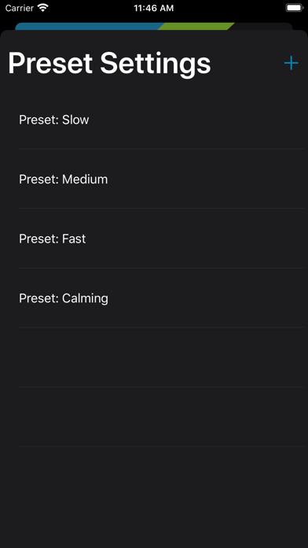This screenshot has height=548, width=308.
Task: Tap the blue segment behind the sheet
Action: 89,26
